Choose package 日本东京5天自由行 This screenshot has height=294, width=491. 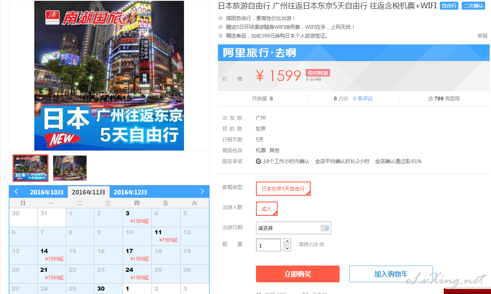[283, 189]
